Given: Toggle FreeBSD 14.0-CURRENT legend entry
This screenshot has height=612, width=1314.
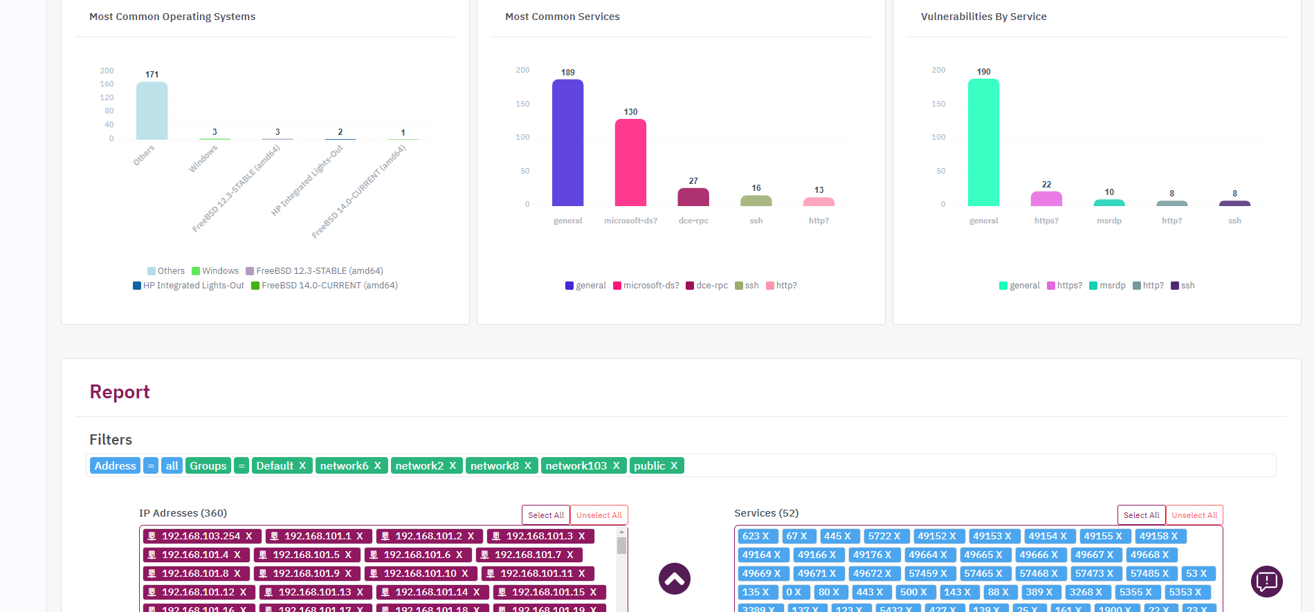Looking at the screenshot, I should coord(325,286).
